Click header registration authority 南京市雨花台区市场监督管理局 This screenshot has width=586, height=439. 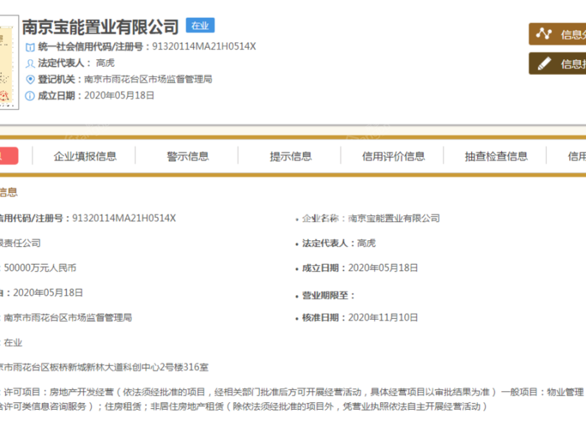tap(148, 79)
